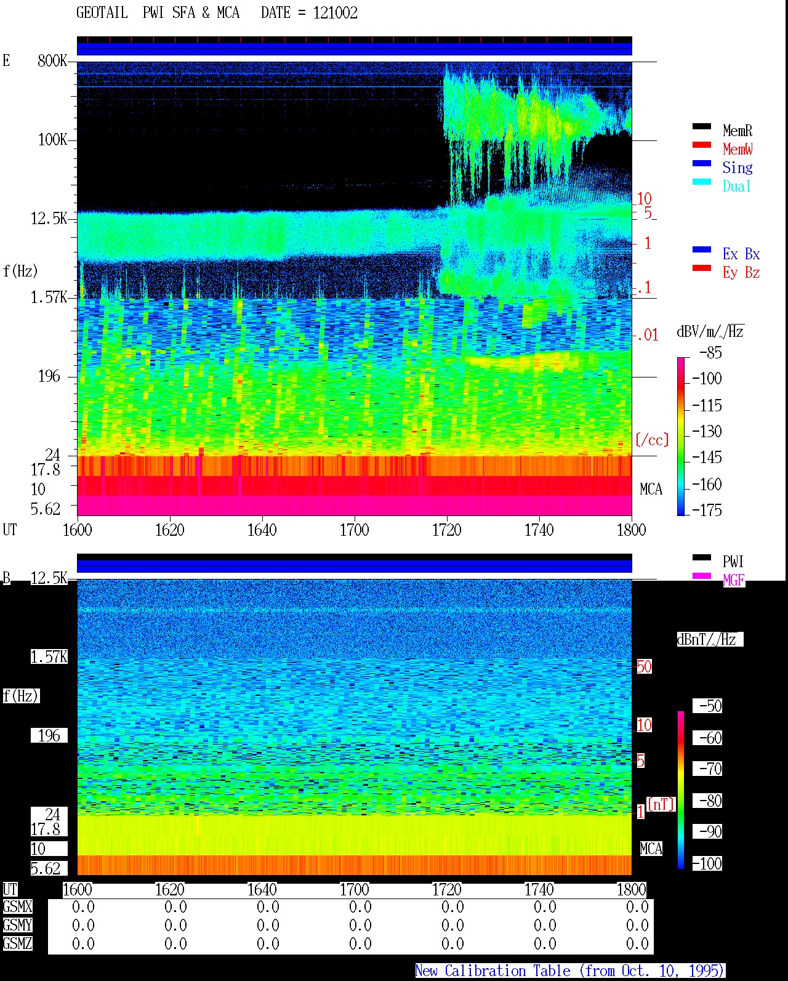Click the black MemR legend swatch

coord(702,127)
